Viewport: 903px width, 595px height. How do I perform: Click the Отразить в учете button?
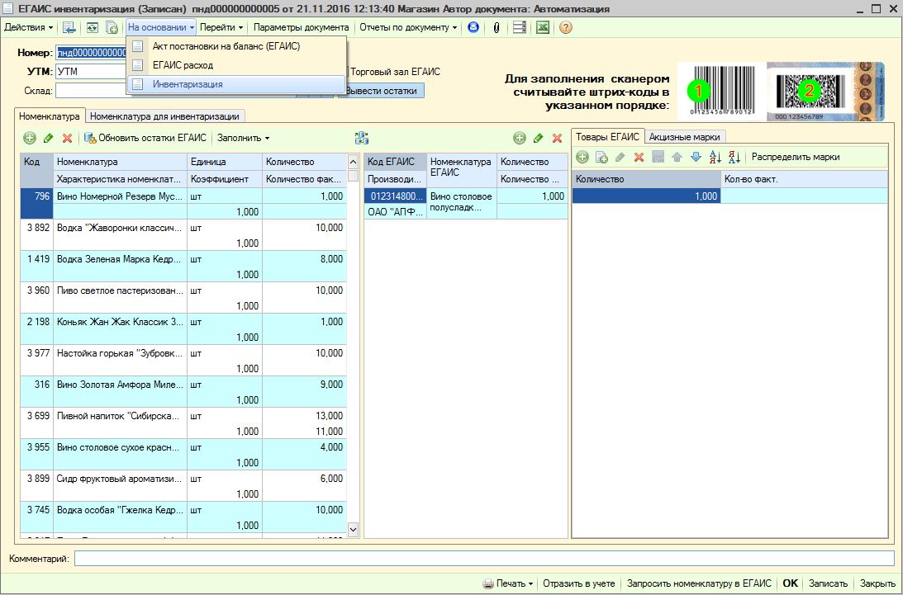coord(579,583)
